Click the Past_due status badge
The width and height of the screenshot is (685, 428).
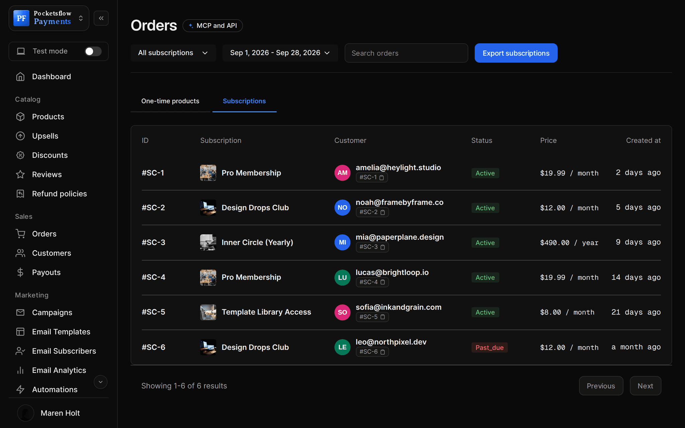(489, 347)
